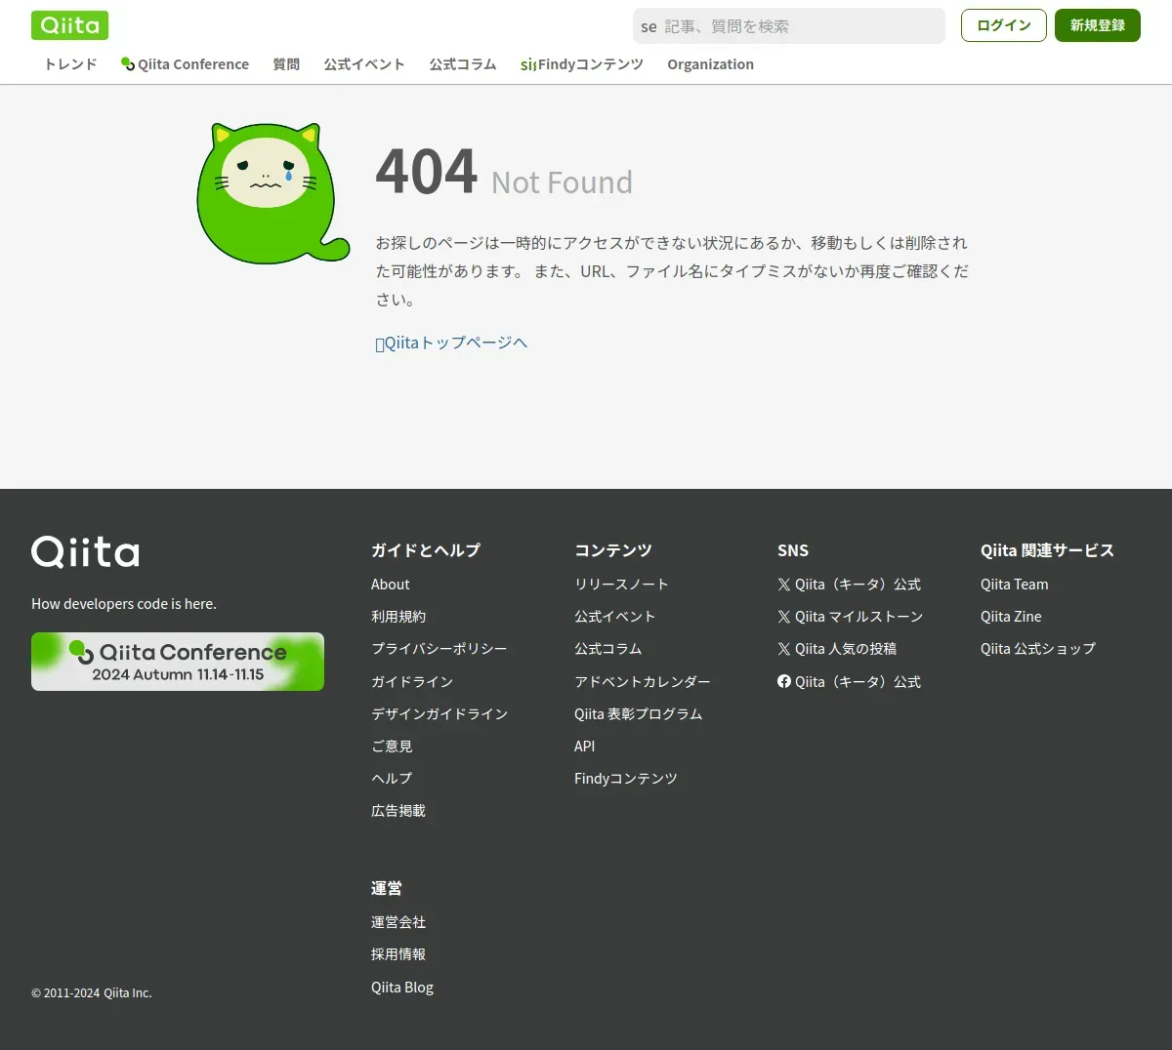Click the コンテンツ footer heading
This screenshot has width=1172, height=1050.
coord(613,550)
